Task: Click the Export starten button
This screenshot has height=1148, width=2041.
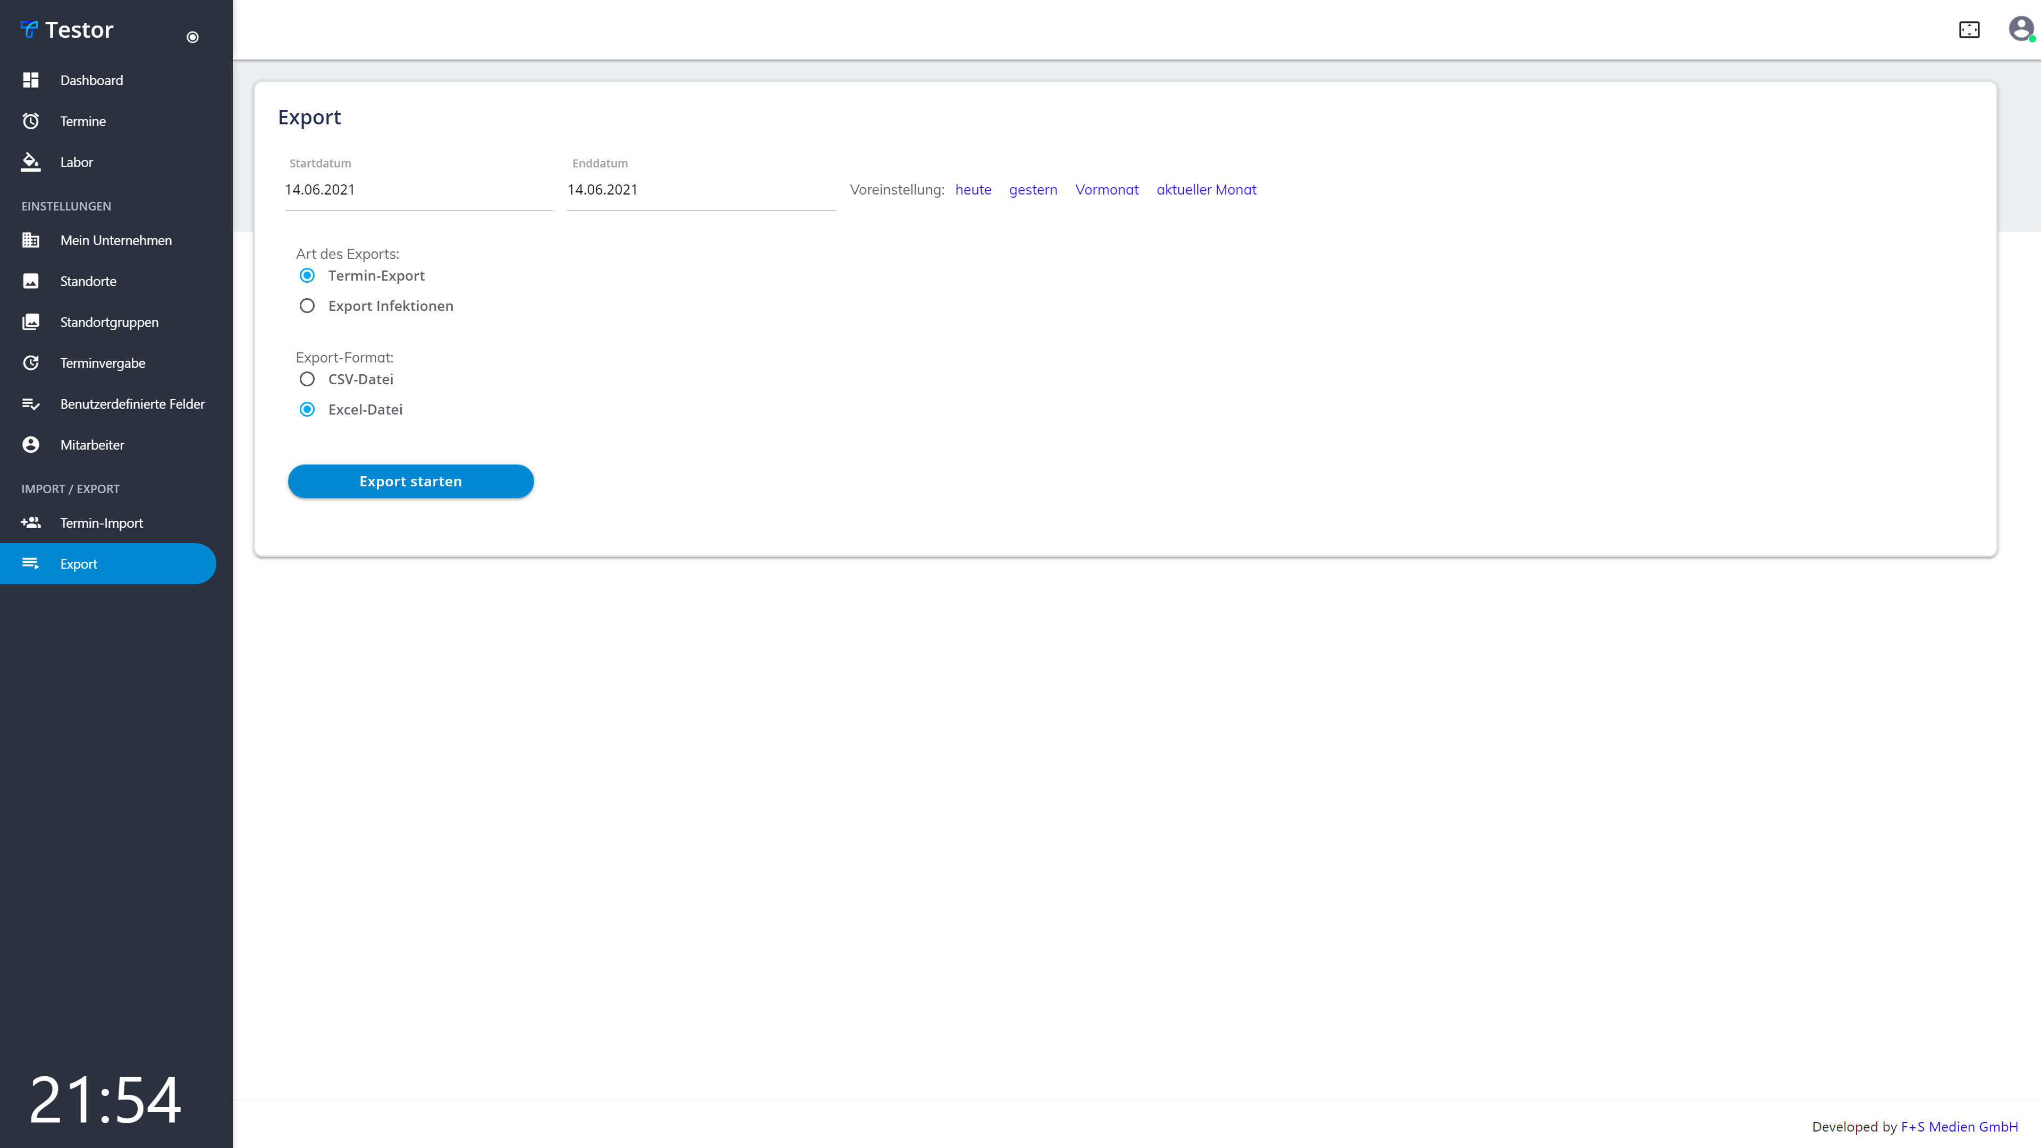Action: 410,482
